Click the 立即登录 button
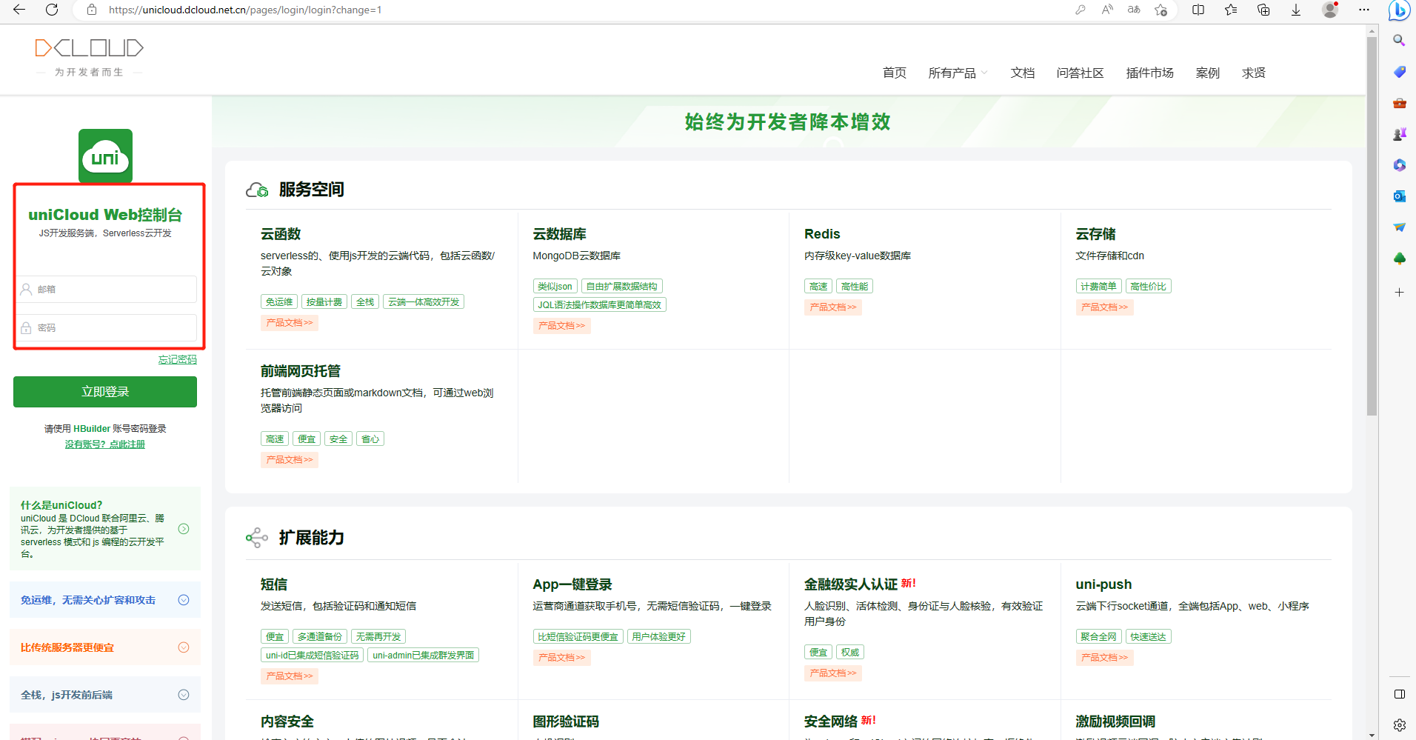 point(105,392)
